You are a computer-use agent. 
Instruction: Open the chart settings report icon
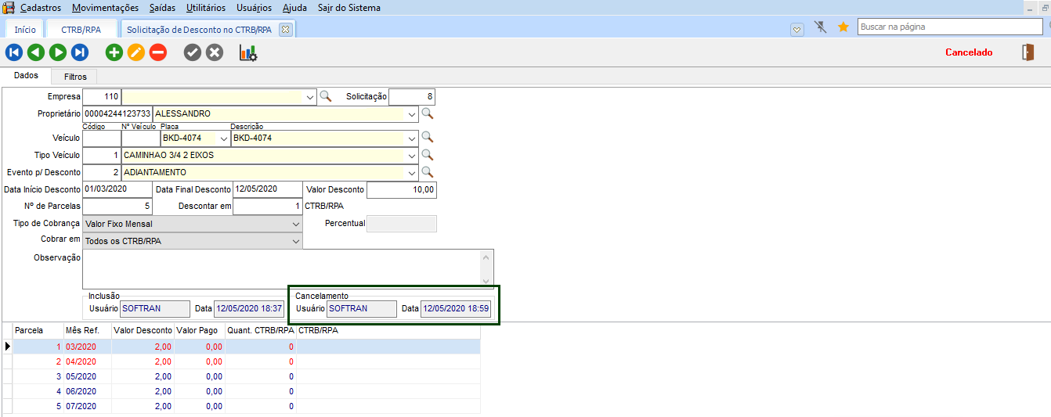248,52
